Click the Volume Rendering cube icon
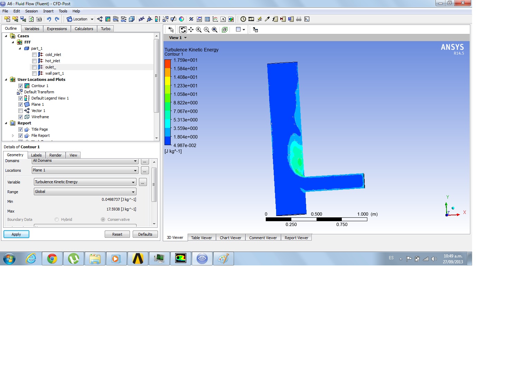 132,19
